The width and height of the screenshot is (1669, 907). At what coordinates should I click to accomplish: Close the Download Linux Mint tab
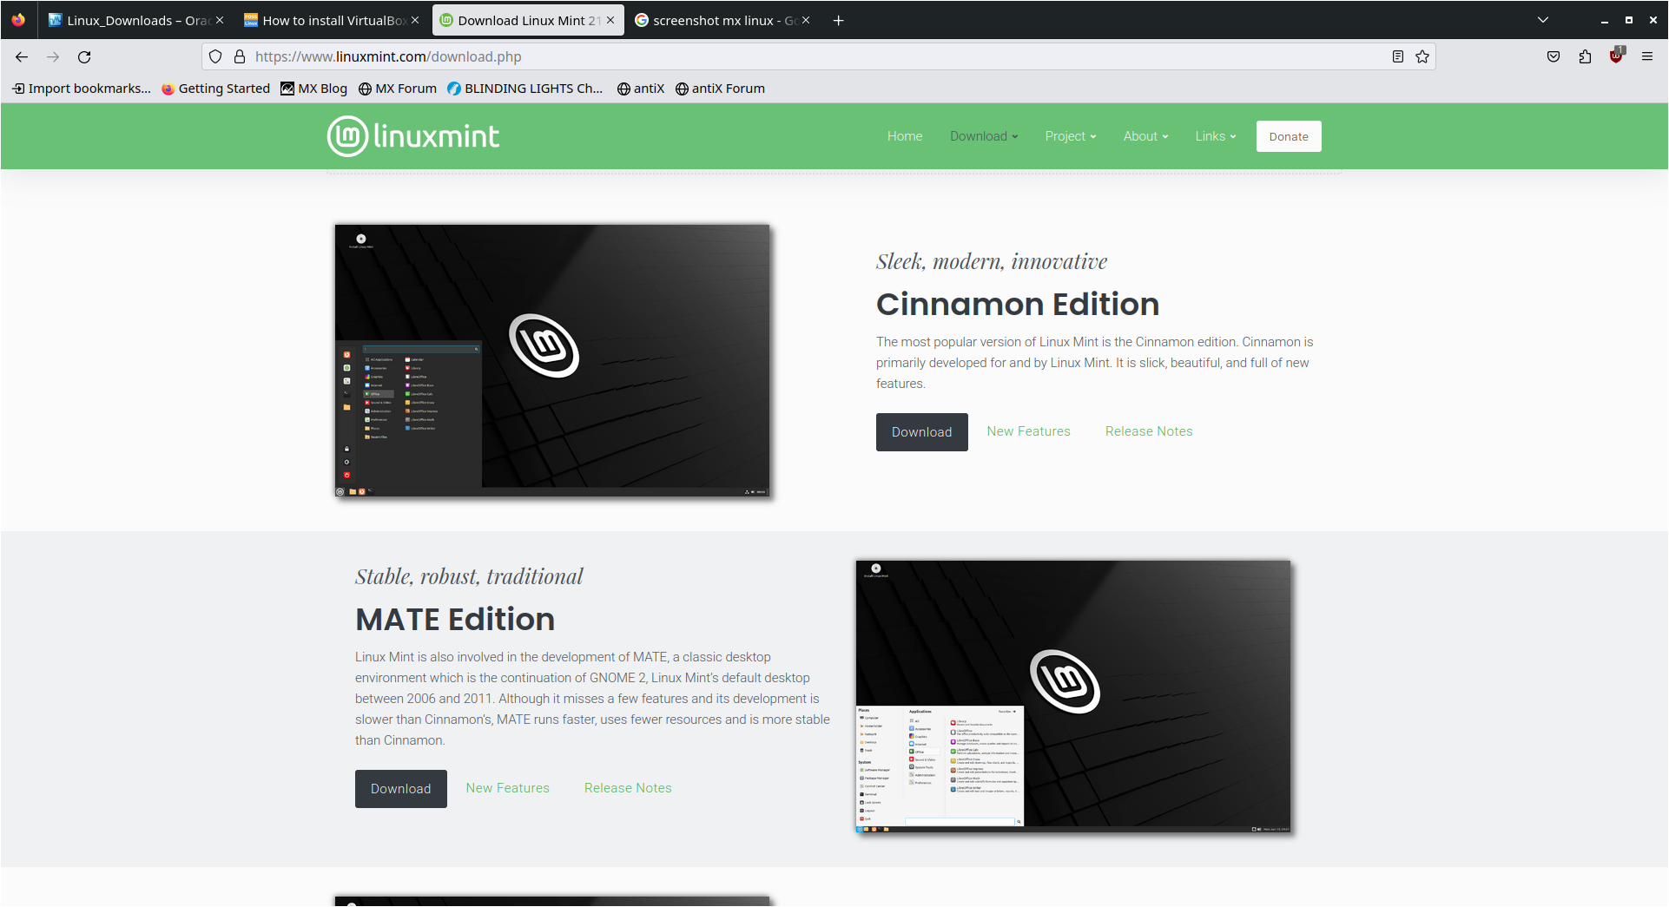610,21
